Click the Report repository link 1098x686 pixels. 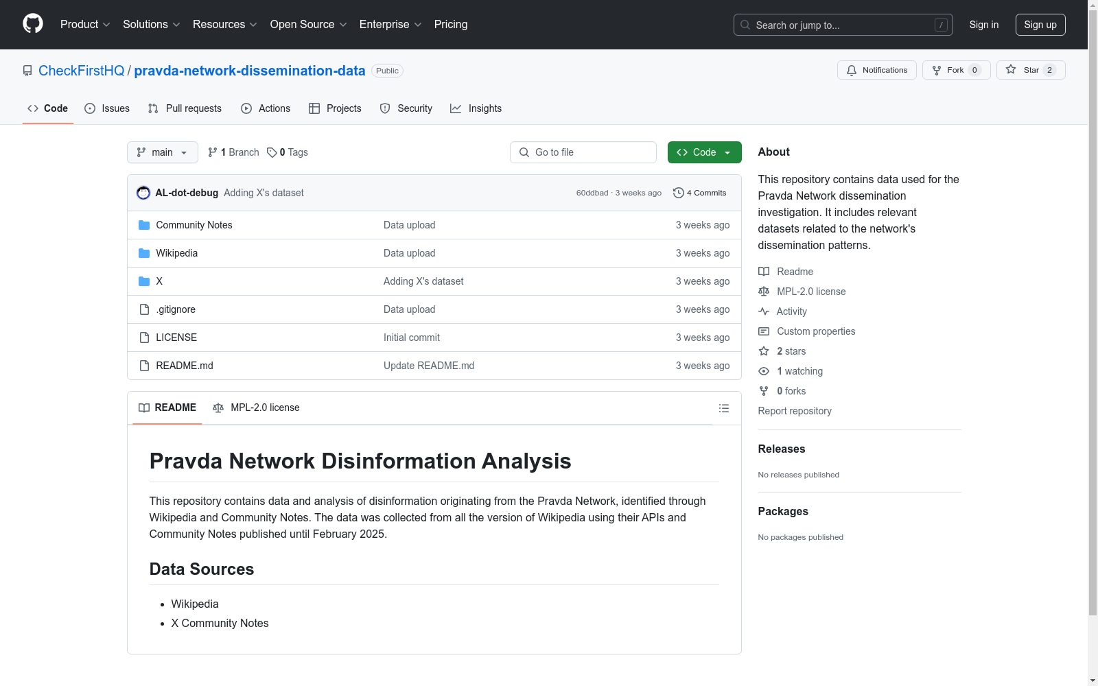pos(795,411)
